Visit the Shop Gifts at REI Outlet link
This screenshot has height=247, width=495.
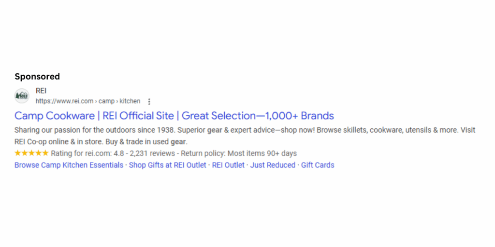(167, 165)
